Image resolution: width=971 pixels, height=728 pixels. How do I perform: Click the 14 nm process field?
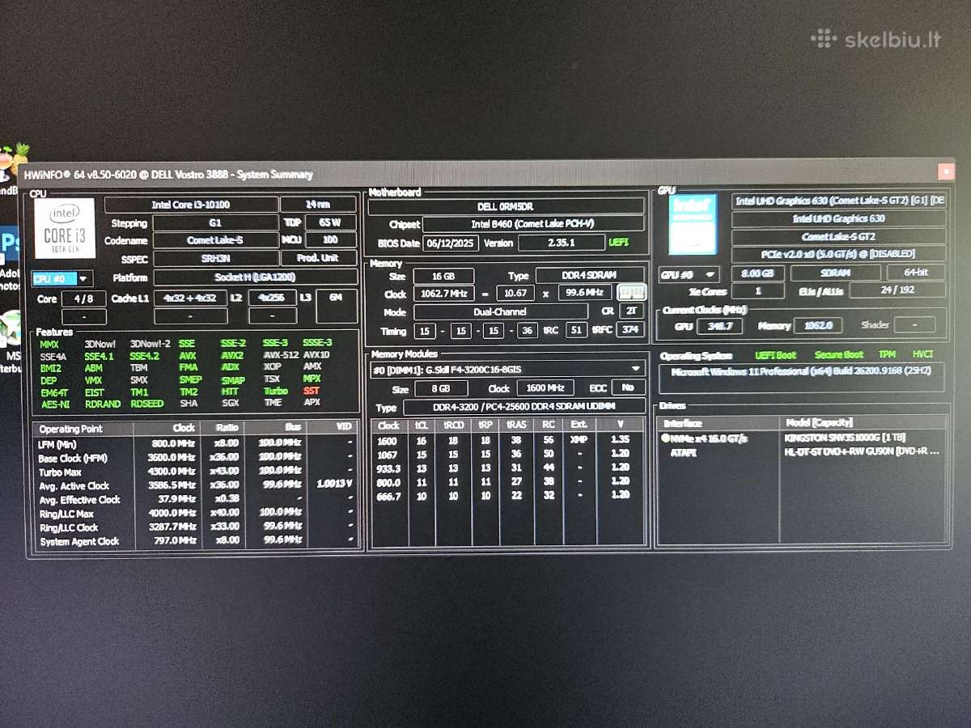pyautogui.click(x=318, y=205)
